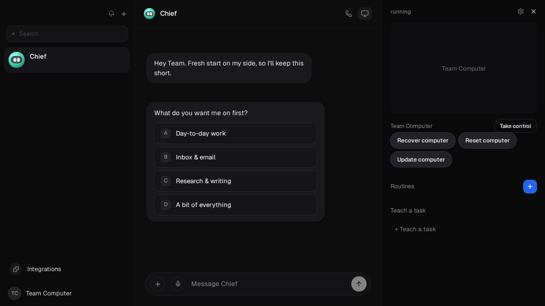Image resolution: width=545 pixels, height=306 pixels.
Task: Select option B Inbox & email
Action: tap(235, 157)
